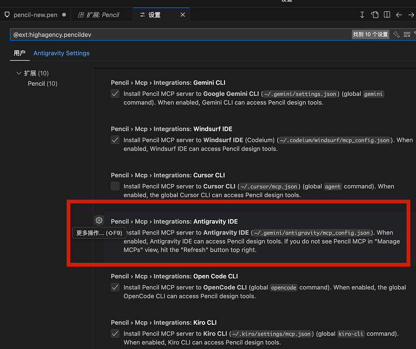Uncheck the Open Code CLI integration checkbox
Image resolution: width=416 pixels, height=349 pixels.
click(x=115, y=288)
